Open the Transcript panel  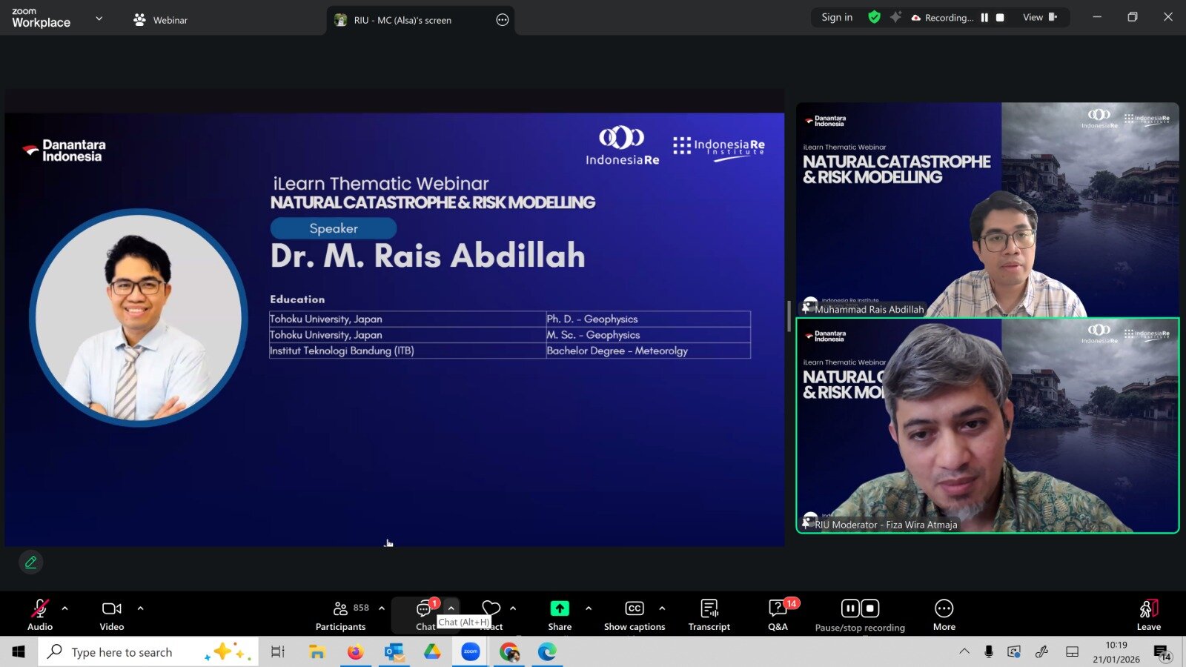[x=709, y=615]
